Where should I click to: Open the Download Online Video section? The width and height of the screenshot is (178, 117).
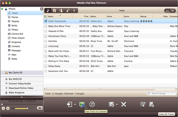click(21, 88)
